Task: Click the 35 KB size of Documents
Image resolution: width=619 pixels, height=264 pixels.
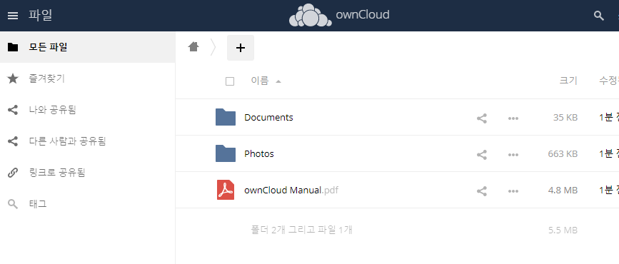Action: [x=565, y=117]
